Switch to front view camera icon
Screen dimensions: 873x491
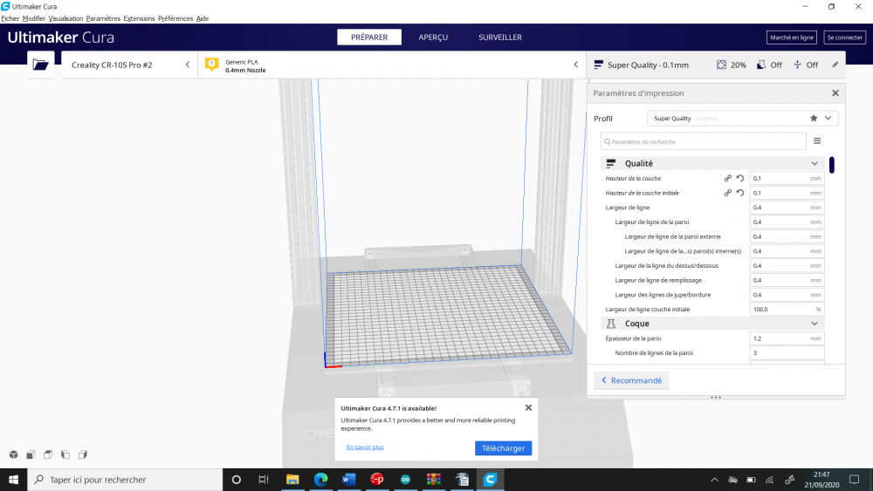[31, 454]
